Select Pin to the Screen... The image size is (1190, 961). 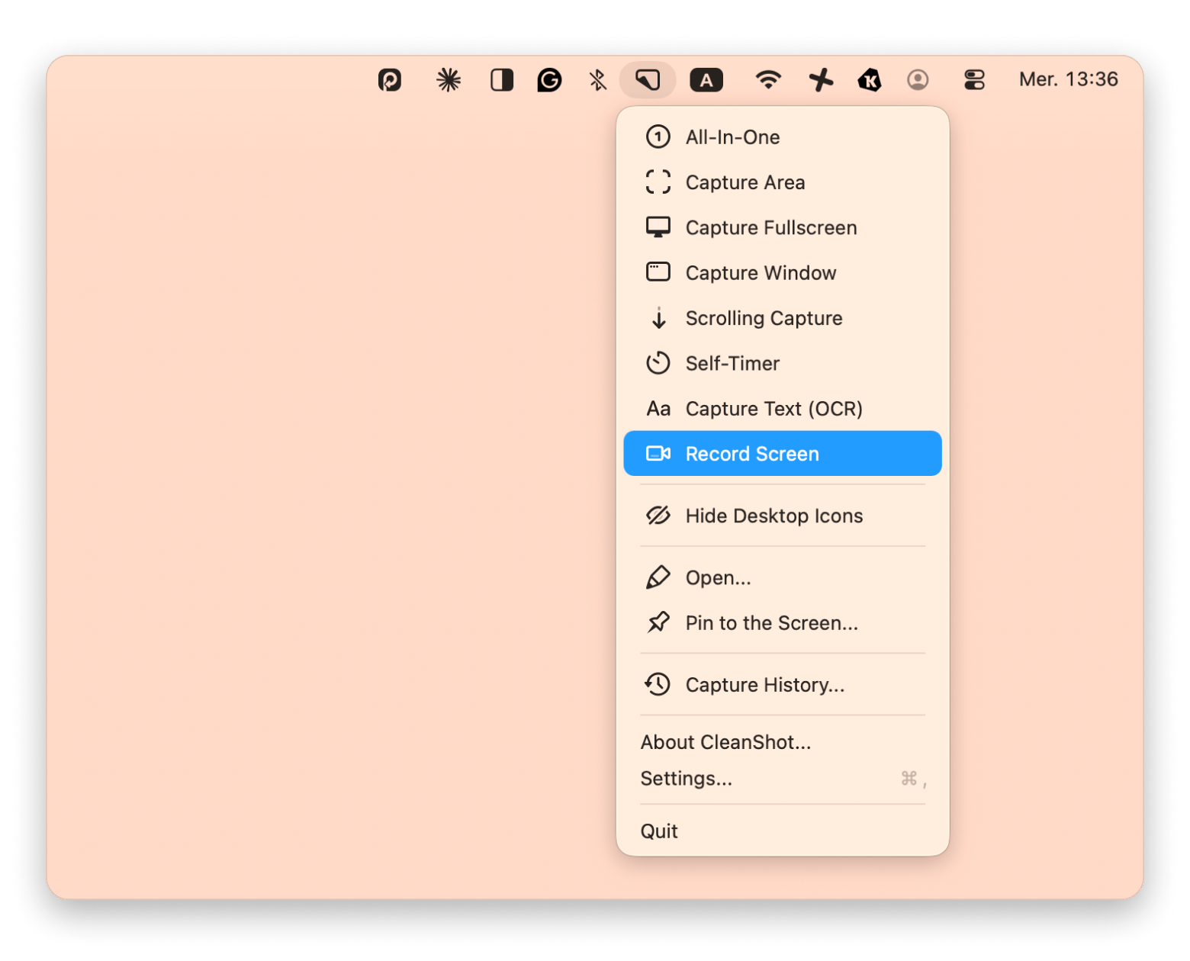[783, 622]
